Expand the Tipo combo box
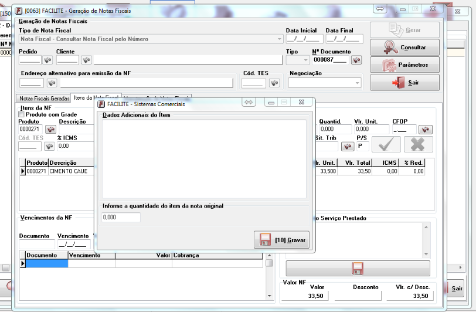 click(x=305, y=60)
